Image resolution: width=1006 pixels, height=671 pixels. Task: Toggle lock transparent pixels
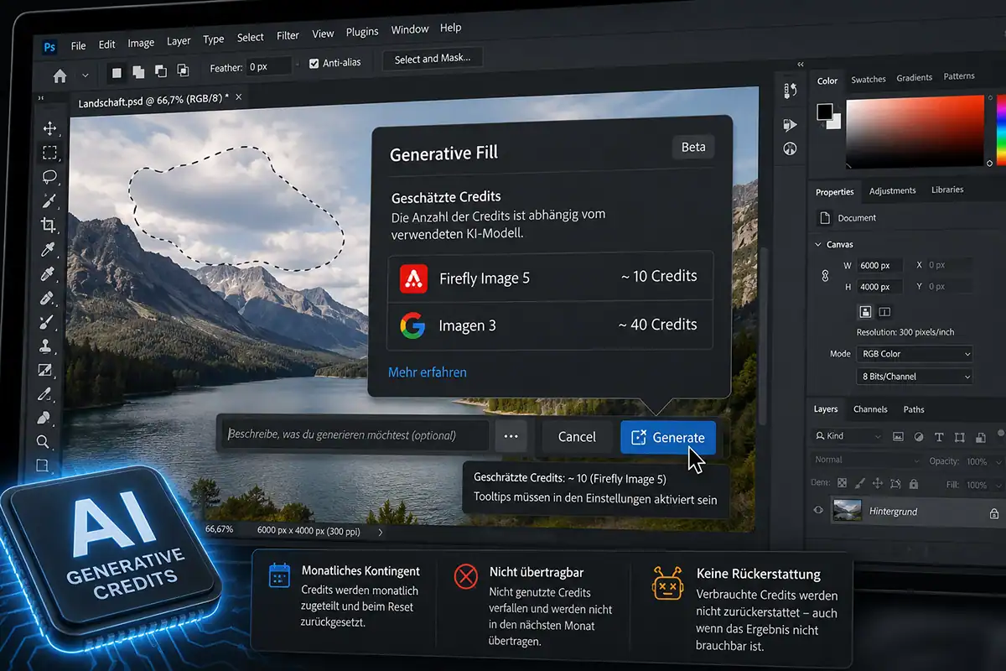pyautogui.click(x=842, y=484)
